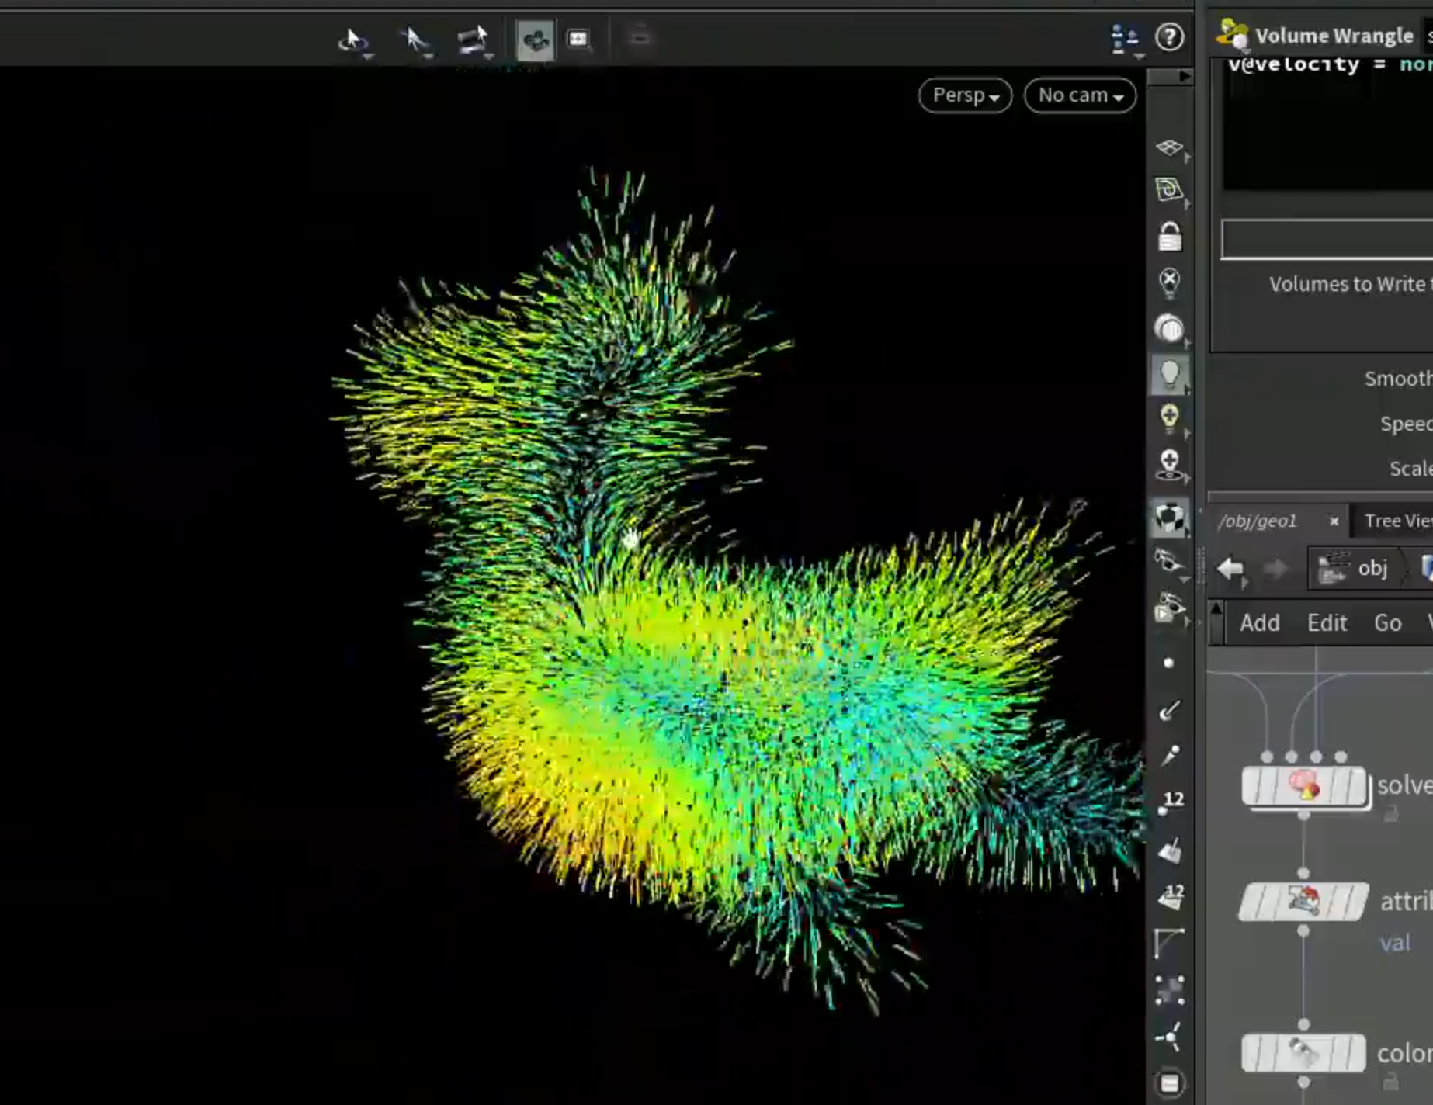Display point numbers icon
This screenshot has width=1433, height=1105.
pos(1170,803)
